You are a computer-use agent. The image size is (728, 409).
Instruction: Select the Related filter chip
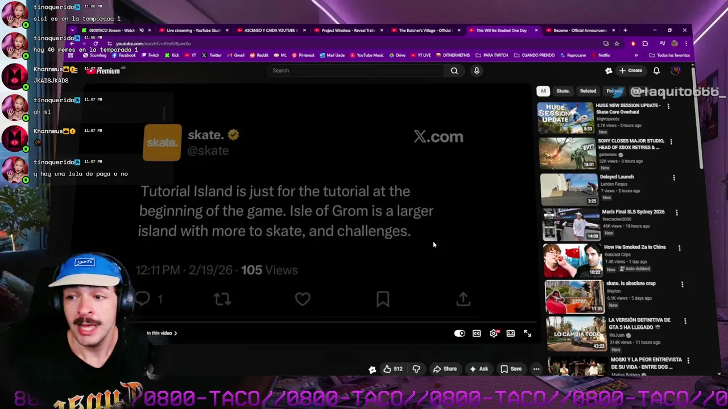[x=588, y=91]
